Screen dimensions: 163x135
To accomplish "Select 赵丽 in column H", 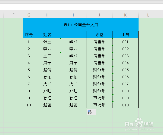I will click(47, 105).
